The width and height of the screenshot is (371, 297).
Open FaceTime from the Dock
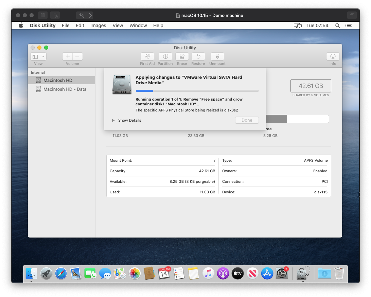coord(90,274)
